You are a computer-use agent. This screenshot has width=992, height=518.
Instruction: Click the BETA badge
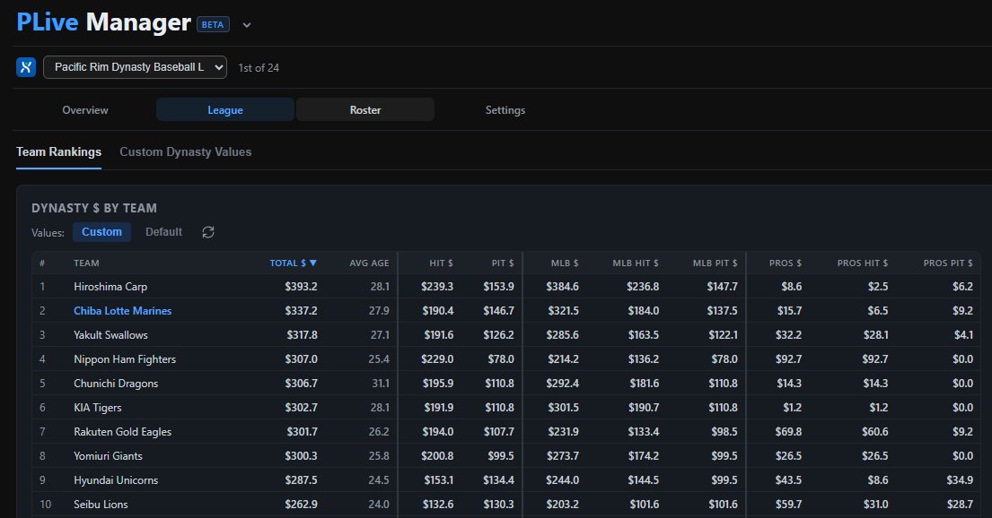[x=213, y=24]
